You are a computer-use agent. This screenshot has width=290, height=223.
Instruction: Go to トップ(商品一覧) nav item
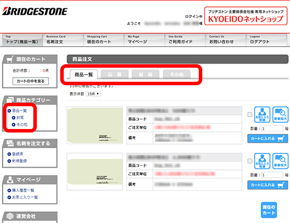click(22, 40)
